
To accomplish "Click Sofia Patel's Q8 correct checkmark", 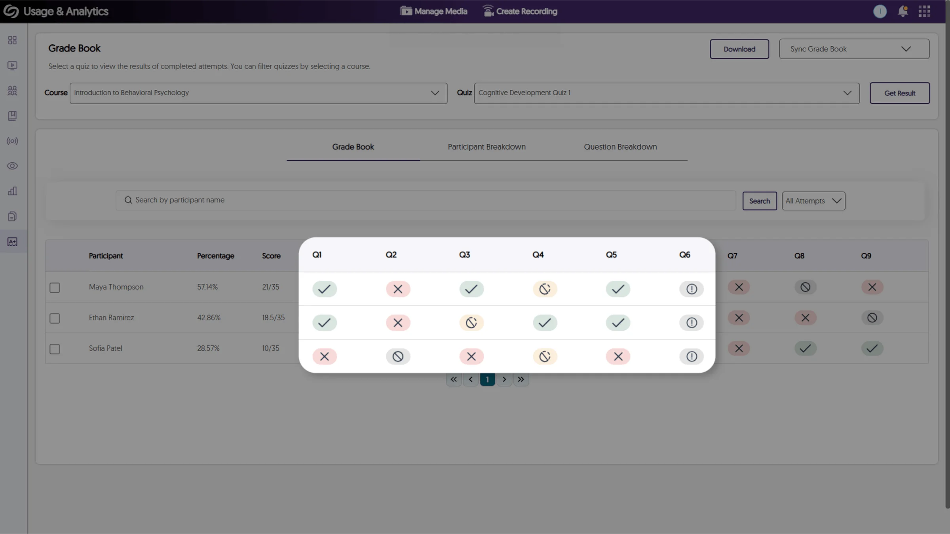I will (x=805, y=348).
